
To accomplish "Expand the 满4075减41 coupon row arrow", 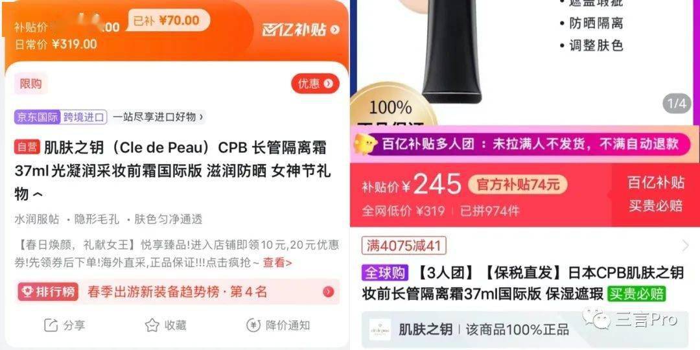I will (x=686, y=245).
